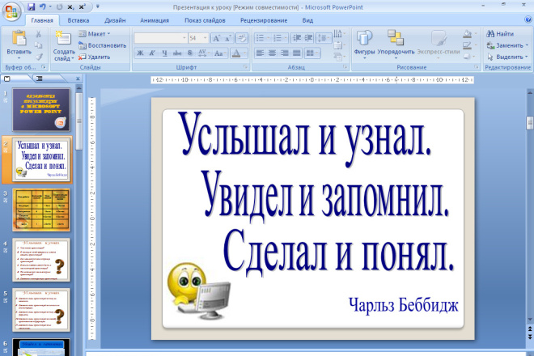Cut selection with the scissors icon
Screen dimensions: 534x356
pyautogui.click(x=39, y=34)
